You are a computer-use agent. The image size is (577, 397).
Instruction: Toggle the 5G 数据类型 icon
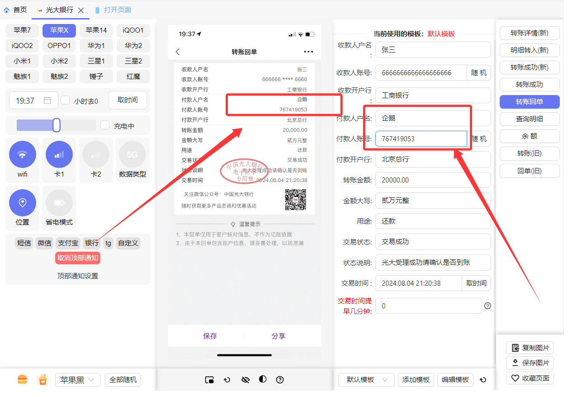tap(132, 154)
